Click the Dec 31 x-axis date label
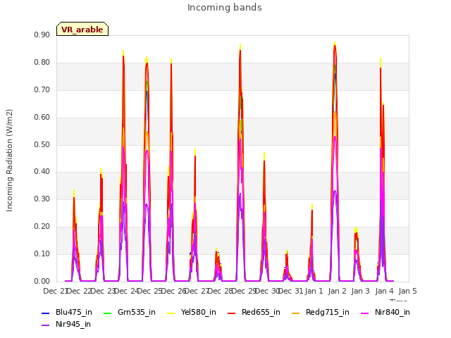This screenshot has height=338, width=451. pyautogui.click(x=291, y=291)
